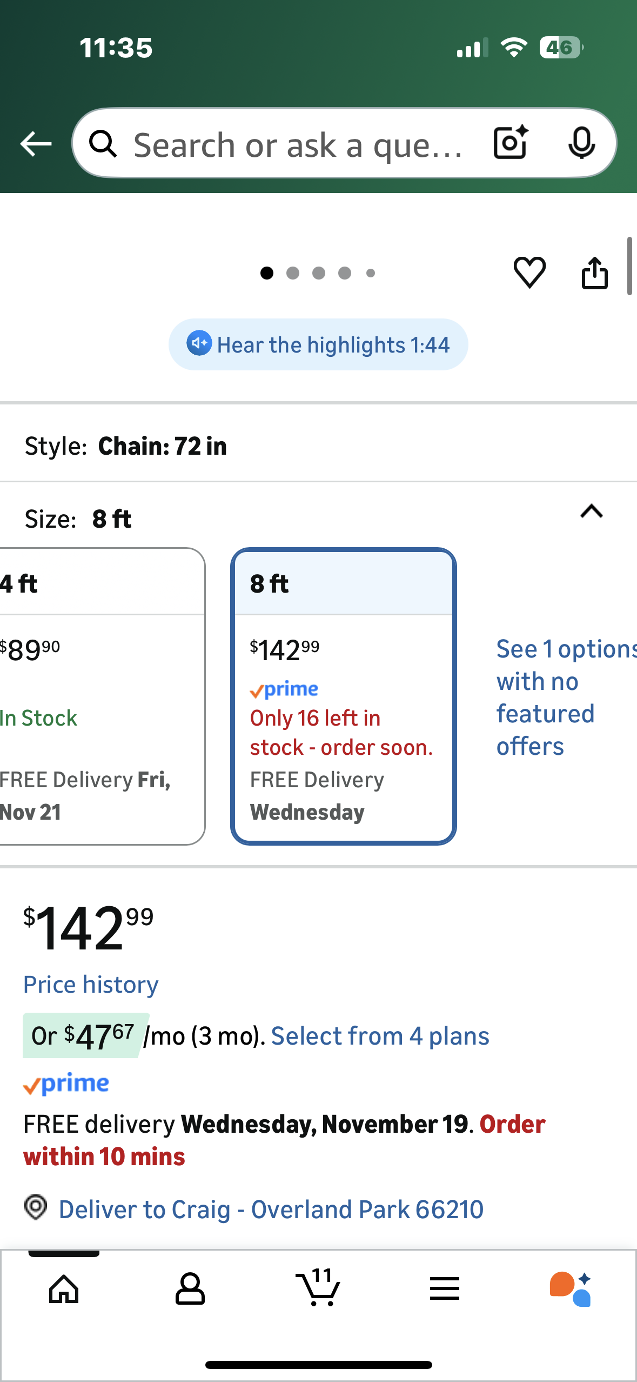Launch the Rufus AI assistant icon

(x=571, y=1289)
